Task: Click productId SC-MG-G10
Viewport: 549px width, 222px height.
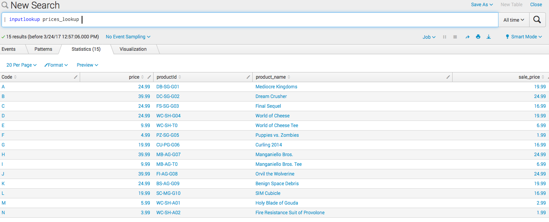Action: pos(168,193)
